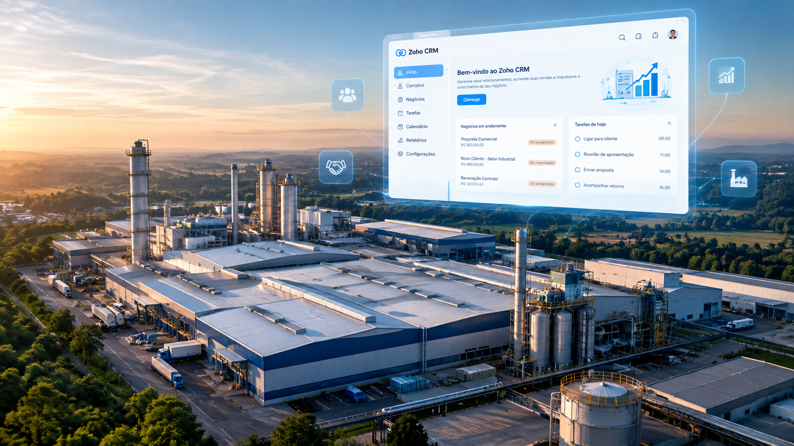
Task: Click the floating handshake icon
Action: coord(336,167)
